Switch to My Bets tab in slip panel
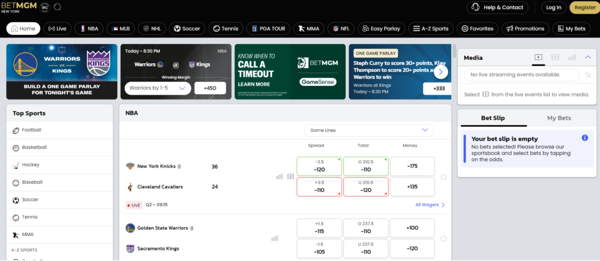 [559, 118]
